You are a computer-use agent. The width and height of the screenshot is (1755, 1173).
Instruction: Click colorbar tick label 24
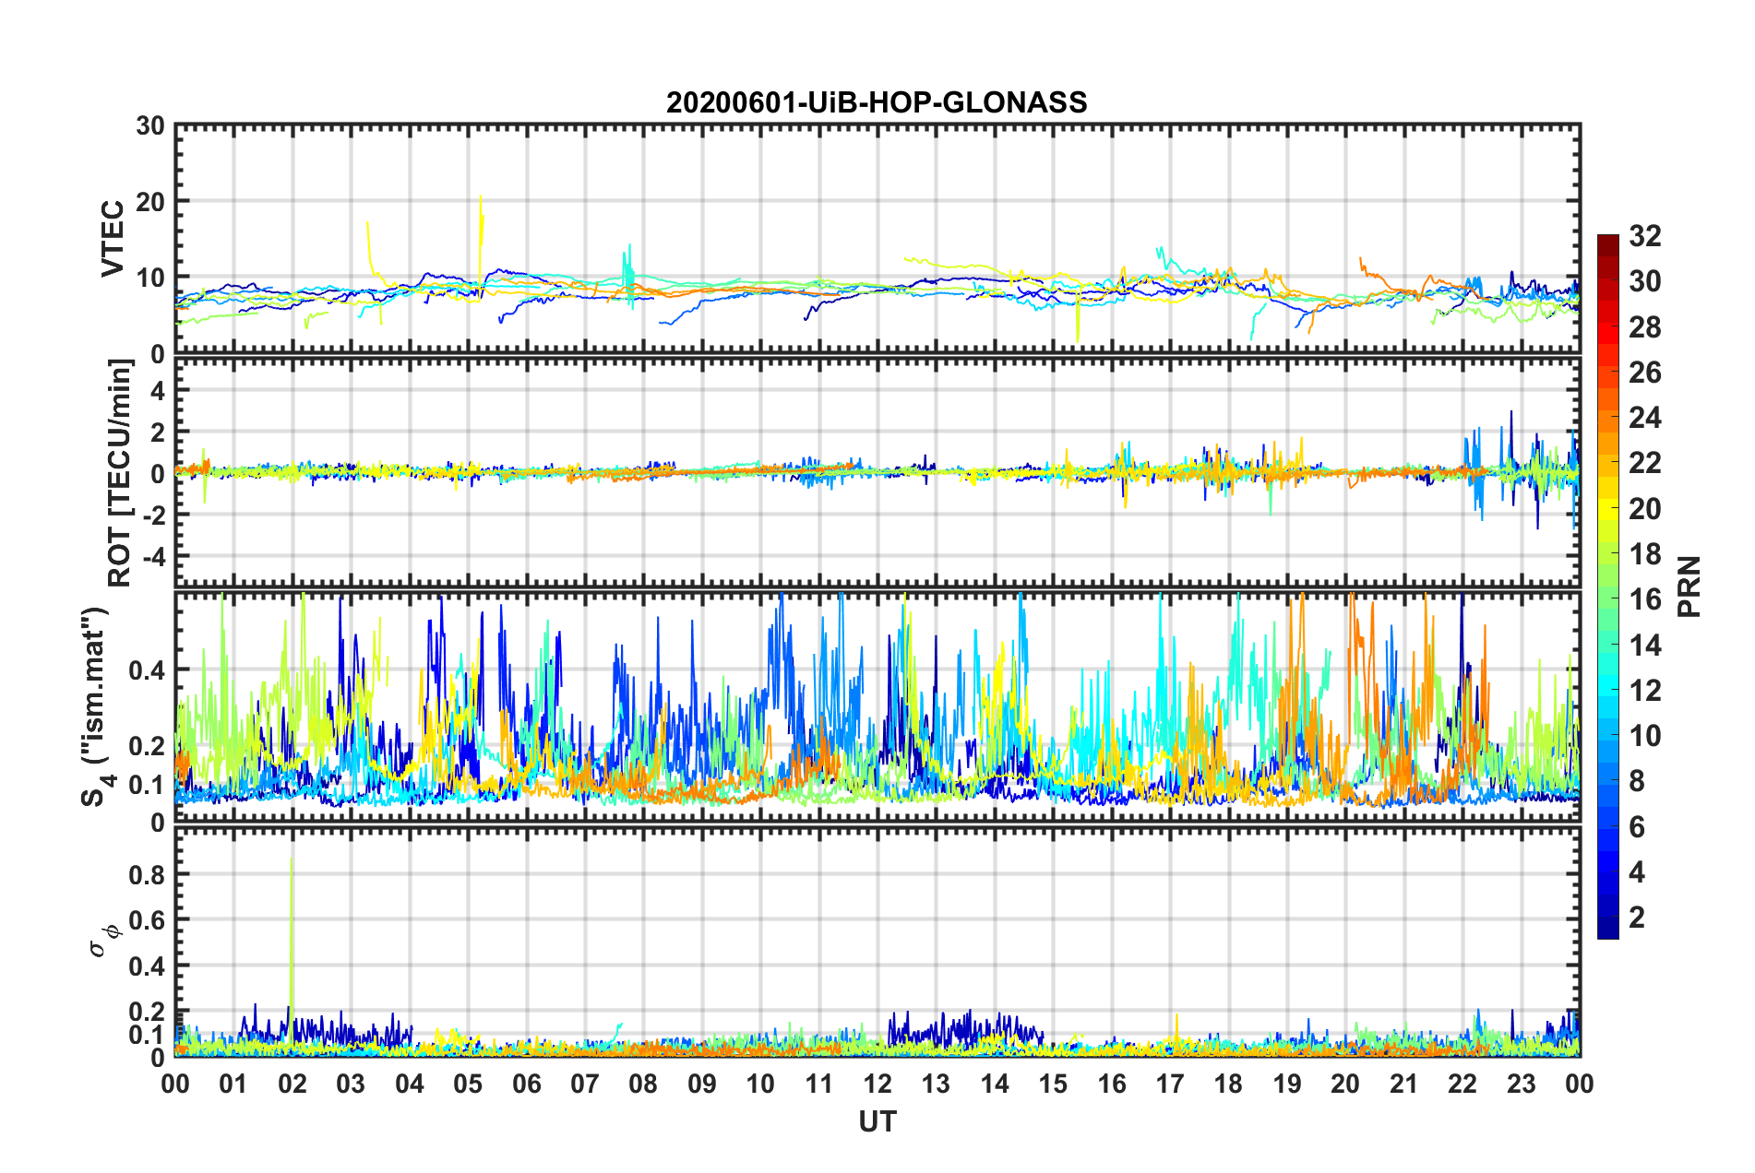click(x=1645, y=418)
